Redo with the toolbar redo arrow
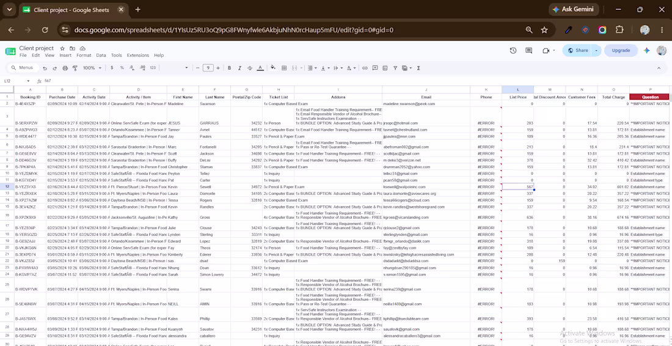This screenshot has width=672, height=346. pyautogui.click(x=54, y=68)
